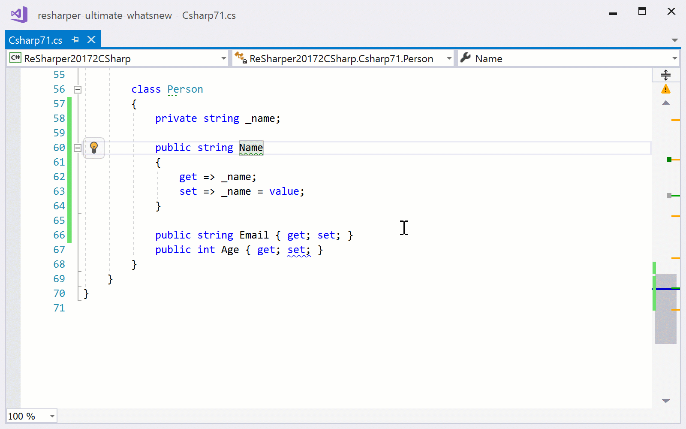Viewport: 686px width, 429px height.
Task: Click the class icon before the Person breadcrumb
Action: click(x=241, y=57)
